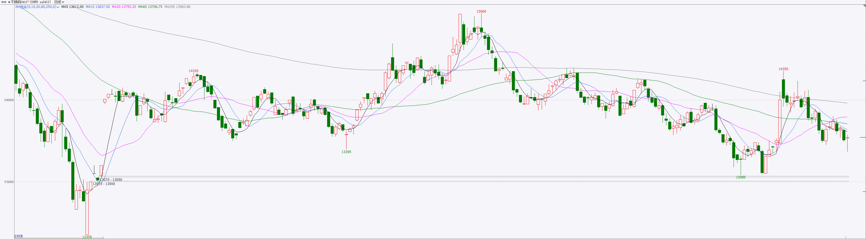The height and width of the screenshot is (239, 866).
Task: Open the 日线 period dropdown
Action: click(59, 2)
